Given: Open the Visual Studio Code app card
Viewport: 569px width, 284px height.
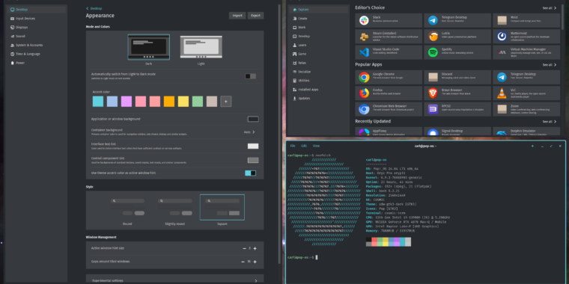Looking at the screenshot, I should 389,52.
